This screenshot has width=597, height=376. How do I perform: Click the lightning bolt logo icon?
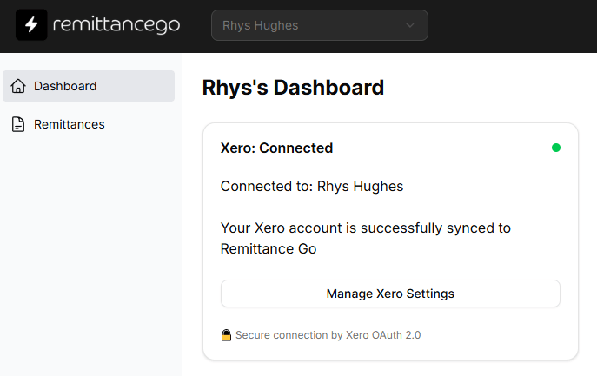[x=31, y=25]
